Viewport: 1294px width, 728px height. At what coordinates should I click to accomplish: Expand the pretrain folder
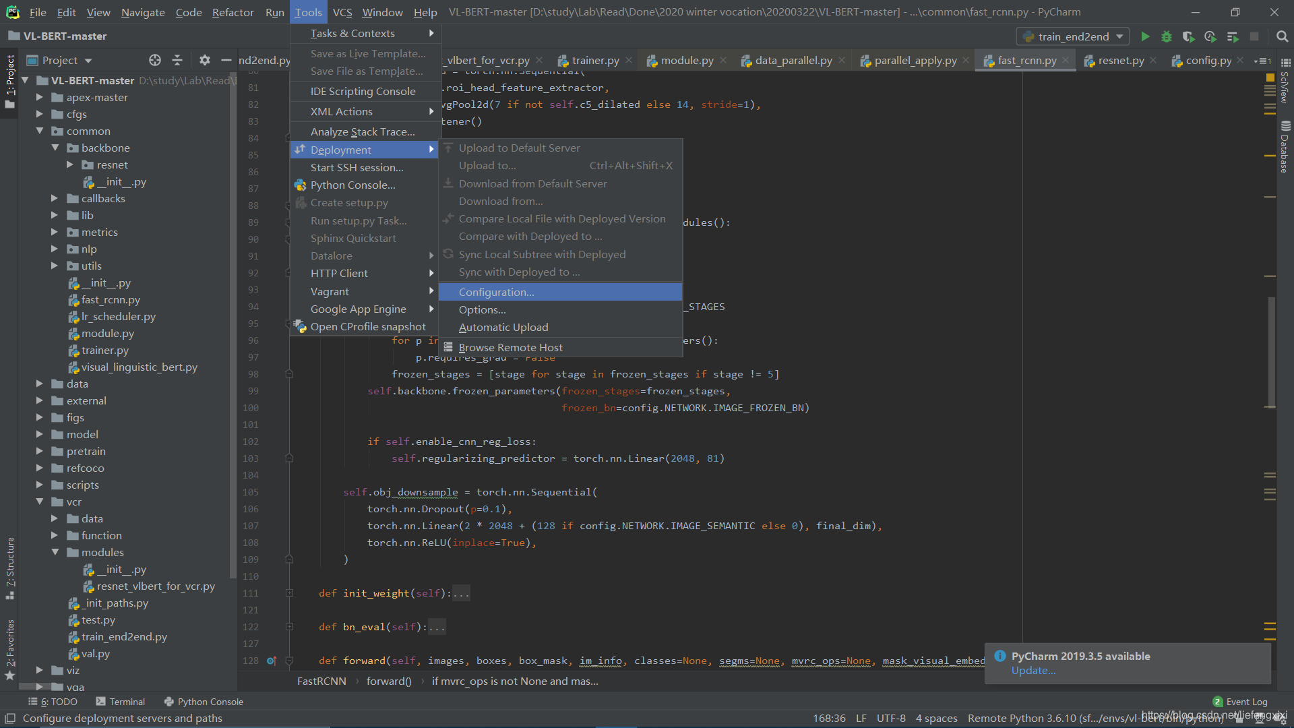pyautogui.click(x=39, y=451)
